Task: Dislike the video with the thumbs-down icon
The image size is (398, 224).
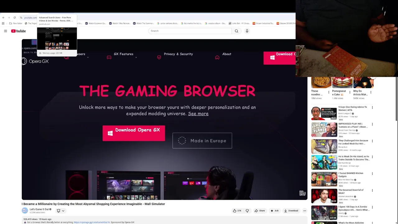Action: click(247, 211)
